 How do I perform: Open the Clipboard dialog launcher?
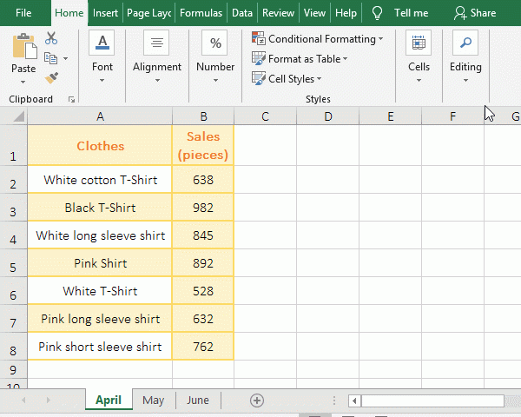[x=71, y=99]
